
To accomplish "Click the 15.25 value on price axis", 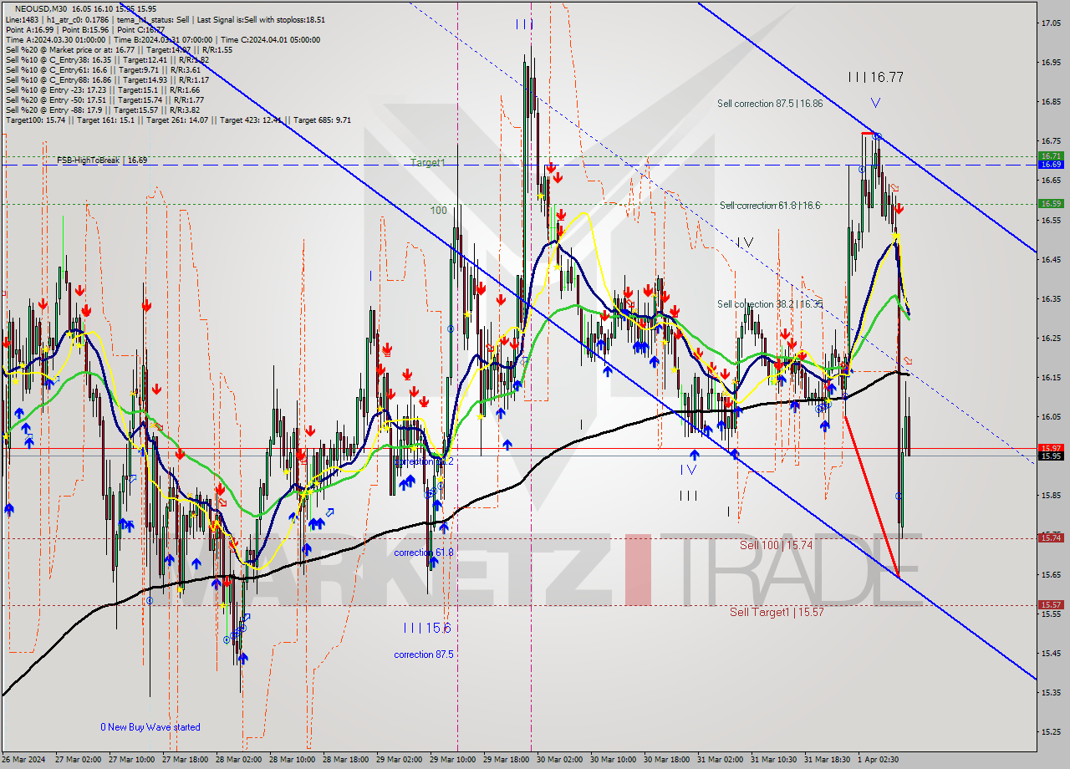I will [x=1051, y=731].
